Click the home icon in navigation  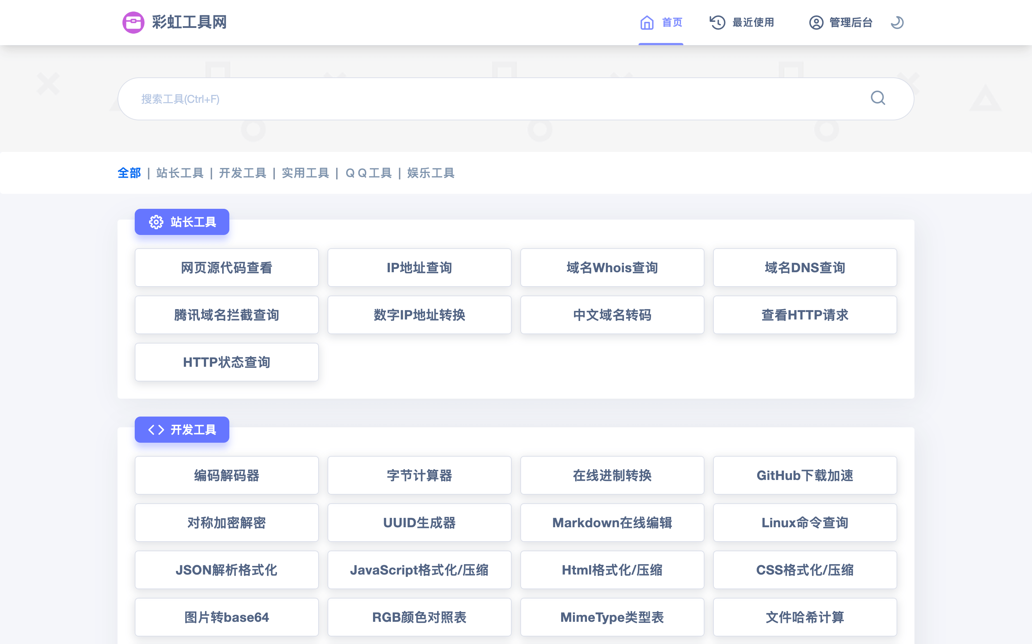[647, 22]
